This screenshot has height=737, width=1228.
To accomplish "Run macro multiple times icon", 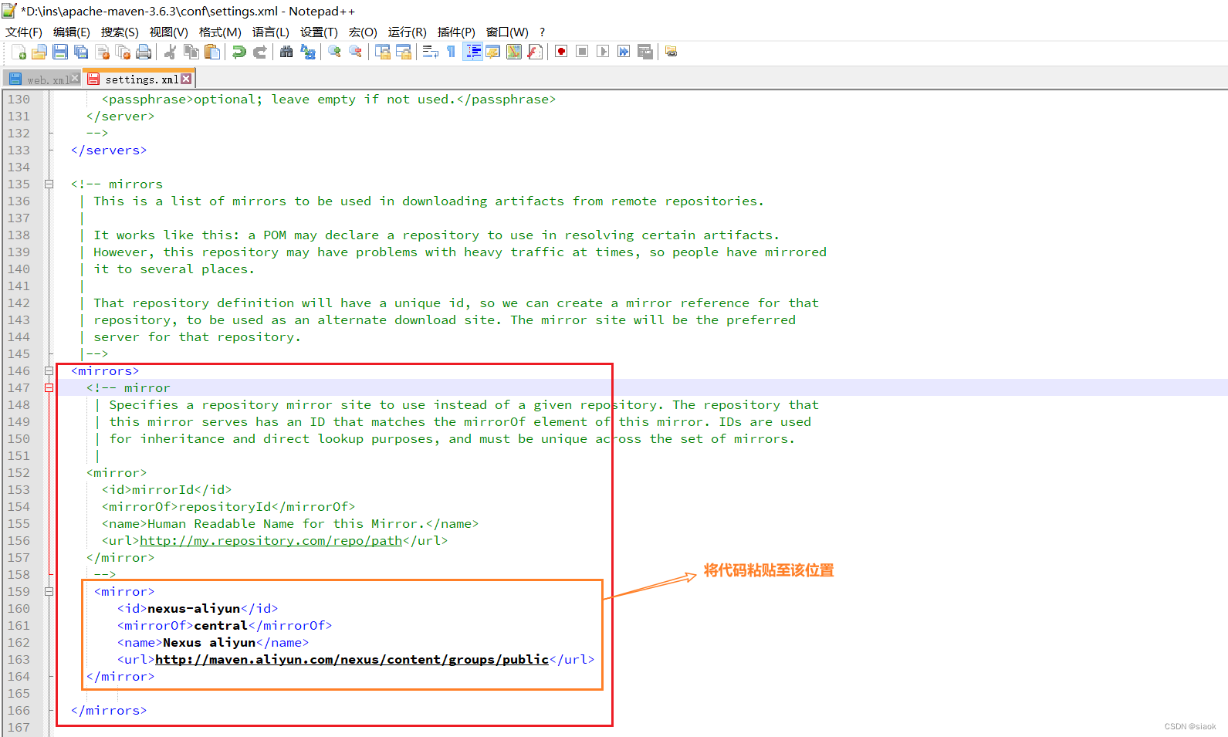I will click(x=624, y=52).
